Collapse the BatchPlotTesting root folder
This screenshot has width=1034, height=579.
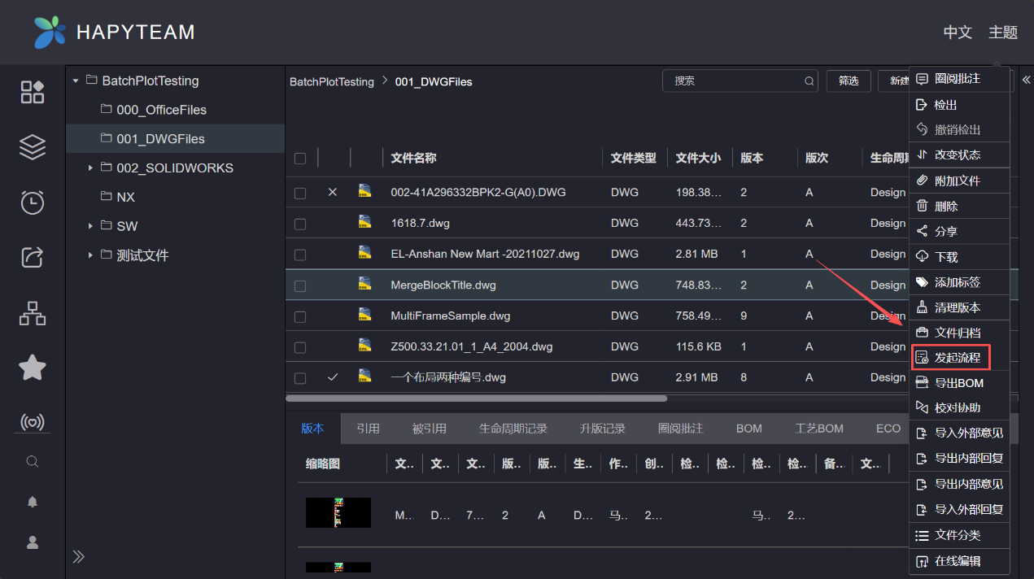point(76,81)
